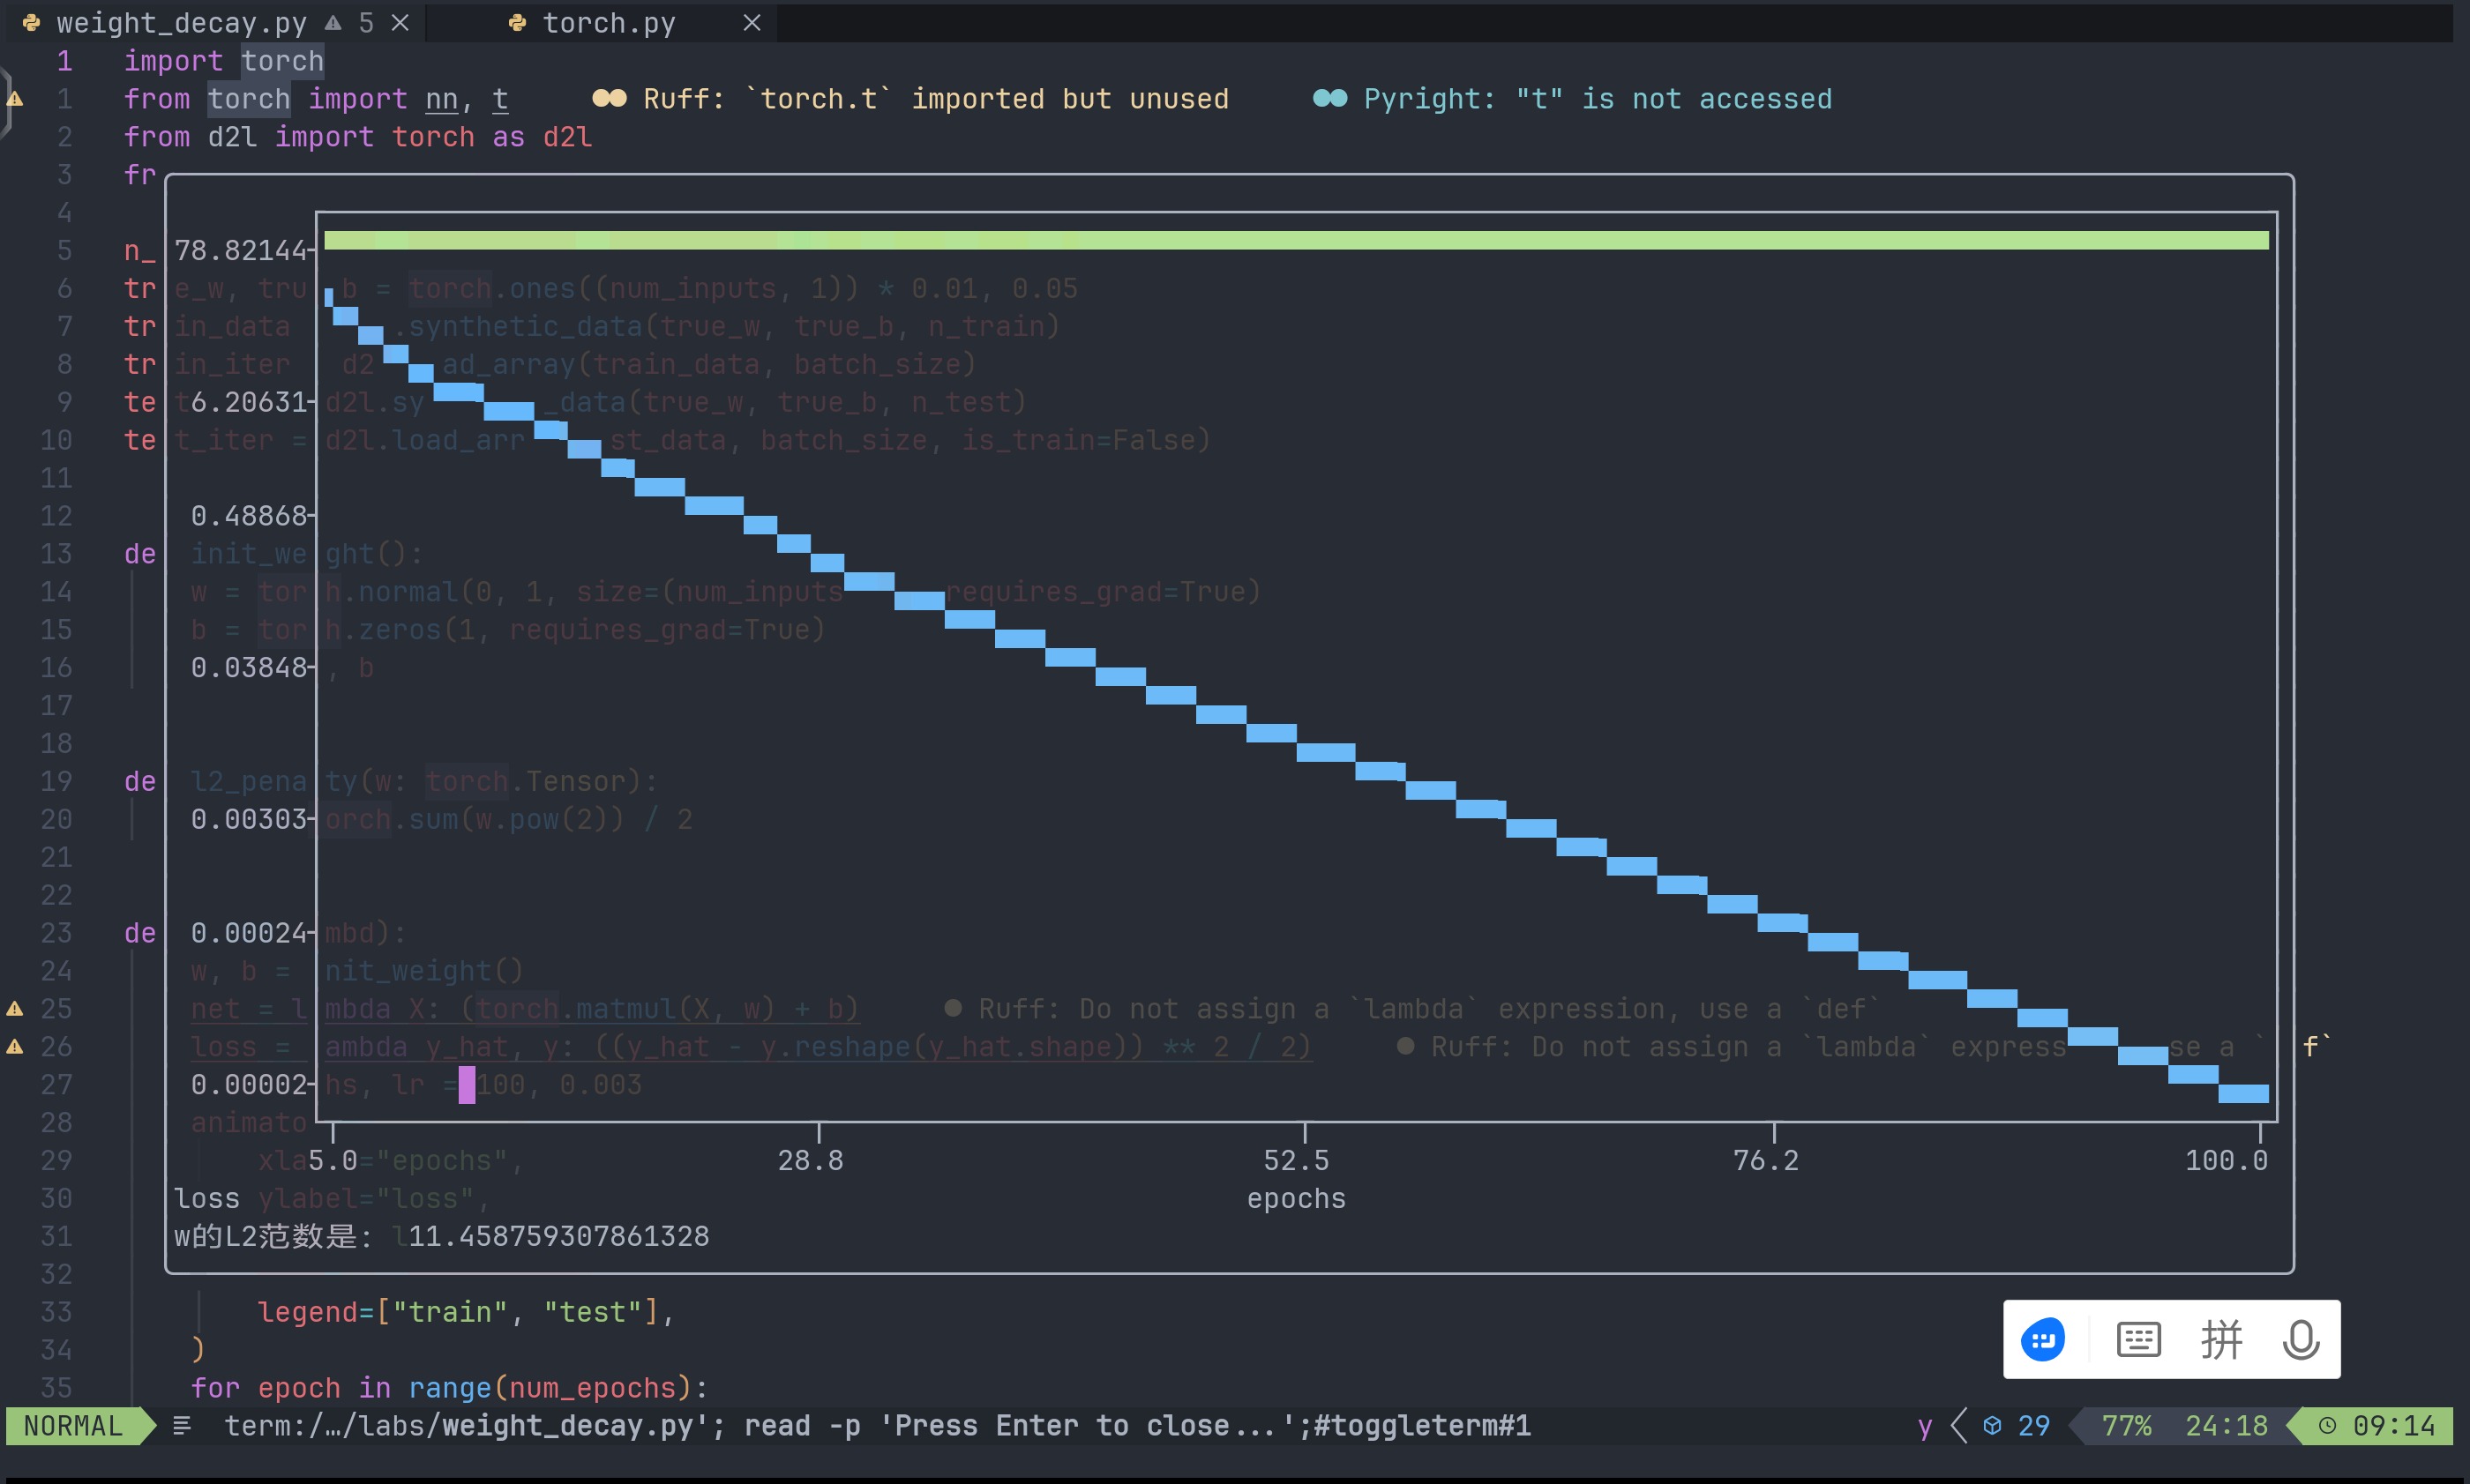Click the blue input method logo icon

[2042, 1339]
